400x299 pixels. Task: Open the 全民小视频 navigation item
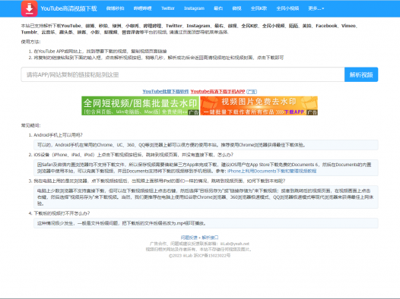287,8
